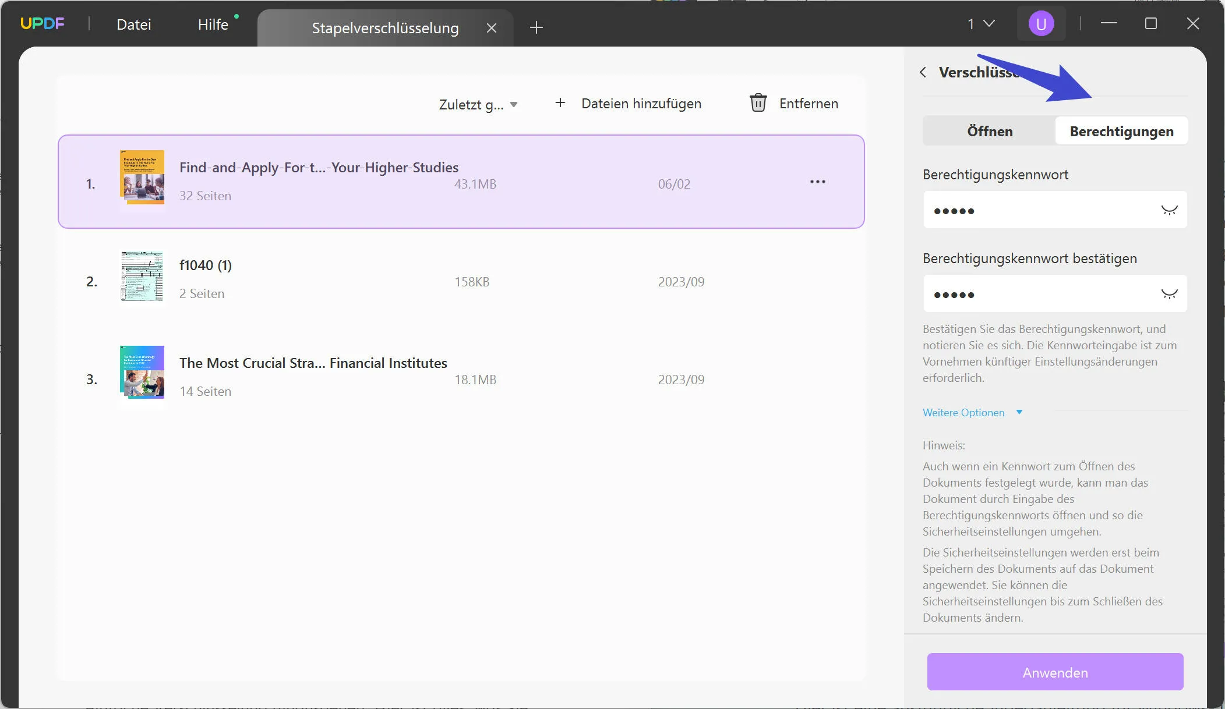Click the back arrow icon in Verschlüsselung panel
This screenshot has height=709, width=1225.
coord(923,72)
